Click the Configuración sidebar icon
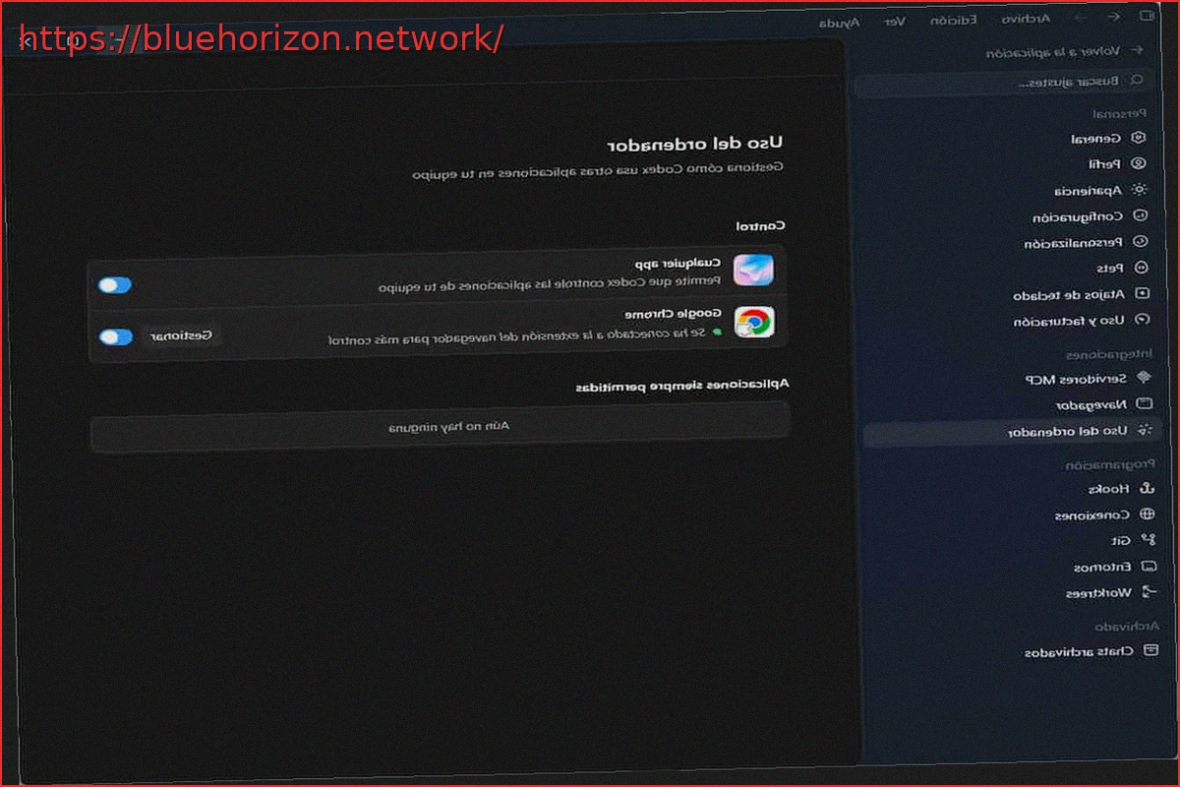The height and width of the screenshot is (787, 1180). coord(1141,216)
